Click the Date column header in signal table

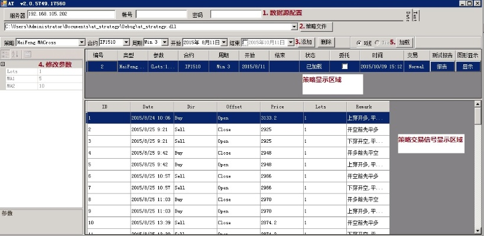click(x=148, y=107)
